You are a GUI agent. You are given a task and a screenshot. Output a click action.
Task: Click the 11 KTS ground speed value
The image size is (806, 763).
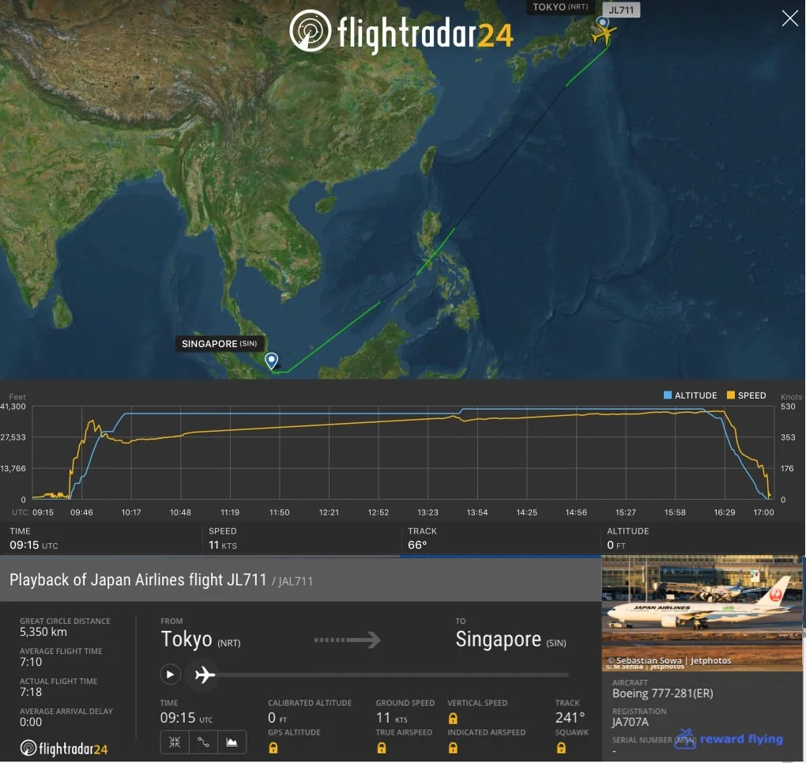pos(392,718)
